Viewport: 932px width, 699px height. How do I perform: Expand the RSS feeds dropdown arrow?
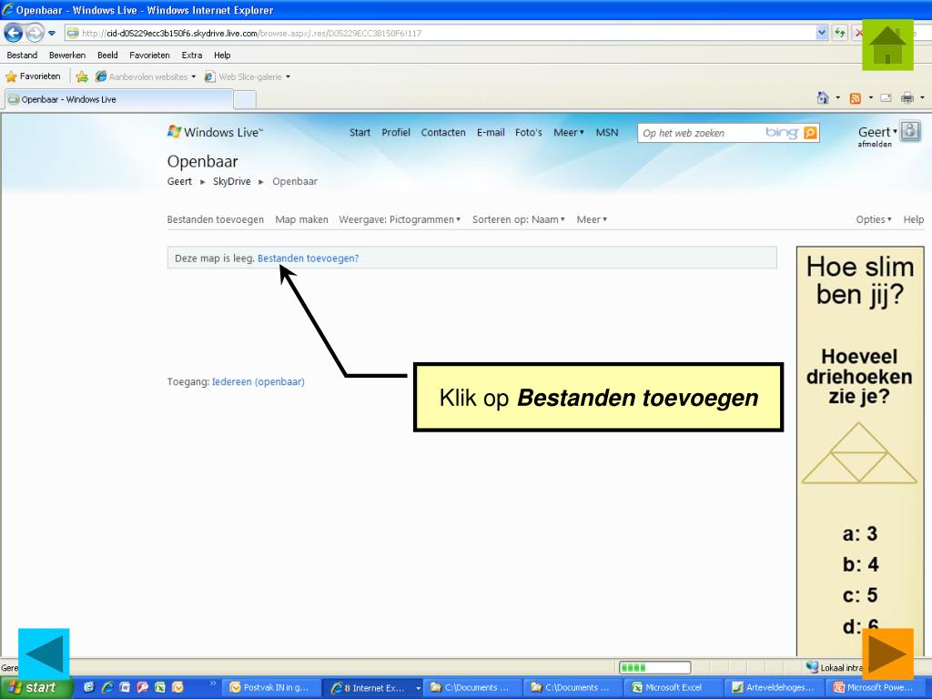pos(871,98)
